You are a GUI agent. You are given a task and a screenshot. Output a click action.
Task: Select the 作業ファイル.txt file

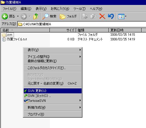[x=17, y=39]
